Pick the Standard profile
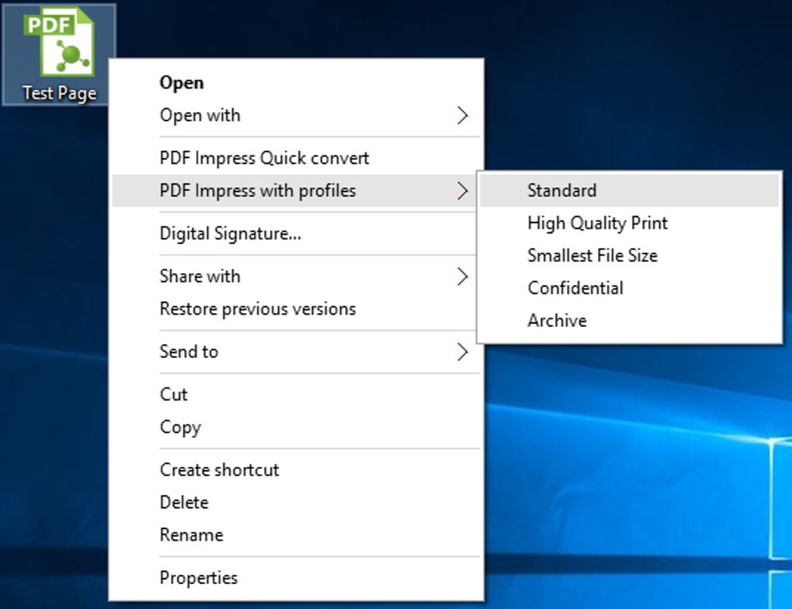Image resolution: width=792 pixels, height=609 pixels. 630,190
